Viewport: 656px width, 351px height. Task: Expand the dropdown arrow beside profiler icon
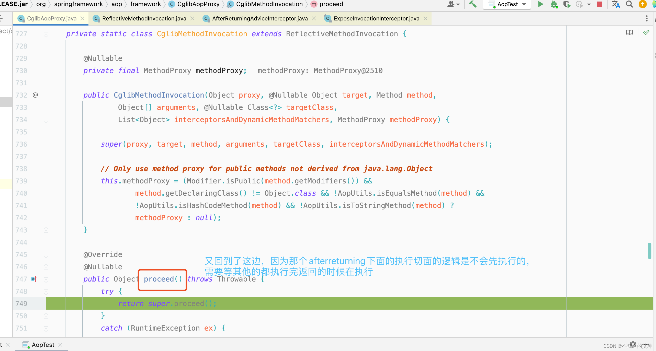click(x=589, y=4)
